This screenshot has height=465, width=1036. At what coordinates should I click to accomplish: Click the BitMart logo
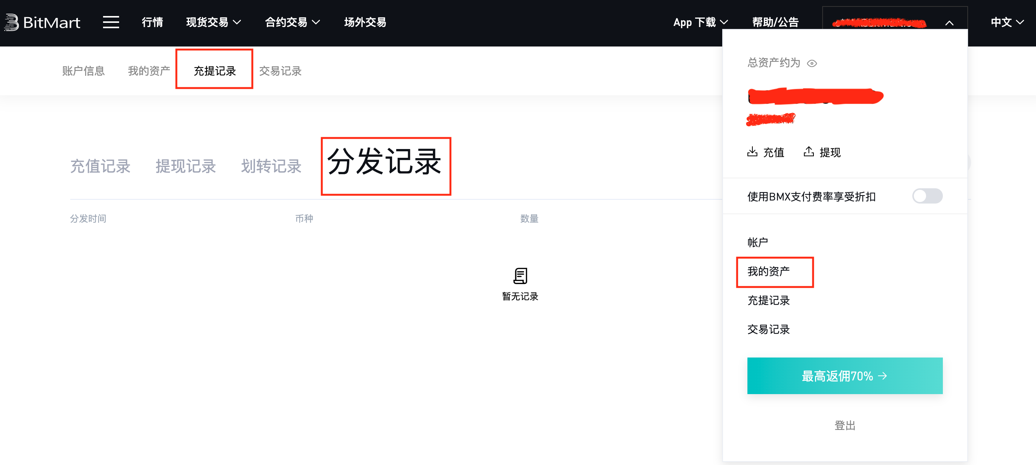pos(42,22)
